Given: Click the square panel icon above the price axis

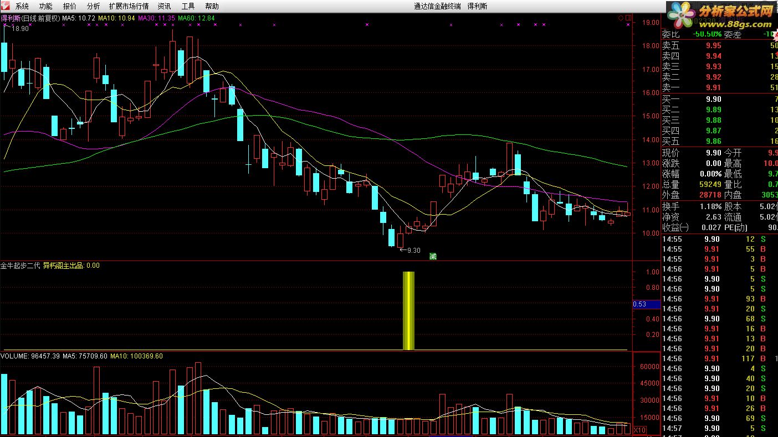Looking at the screenshot, I should [x=628, y=18].
